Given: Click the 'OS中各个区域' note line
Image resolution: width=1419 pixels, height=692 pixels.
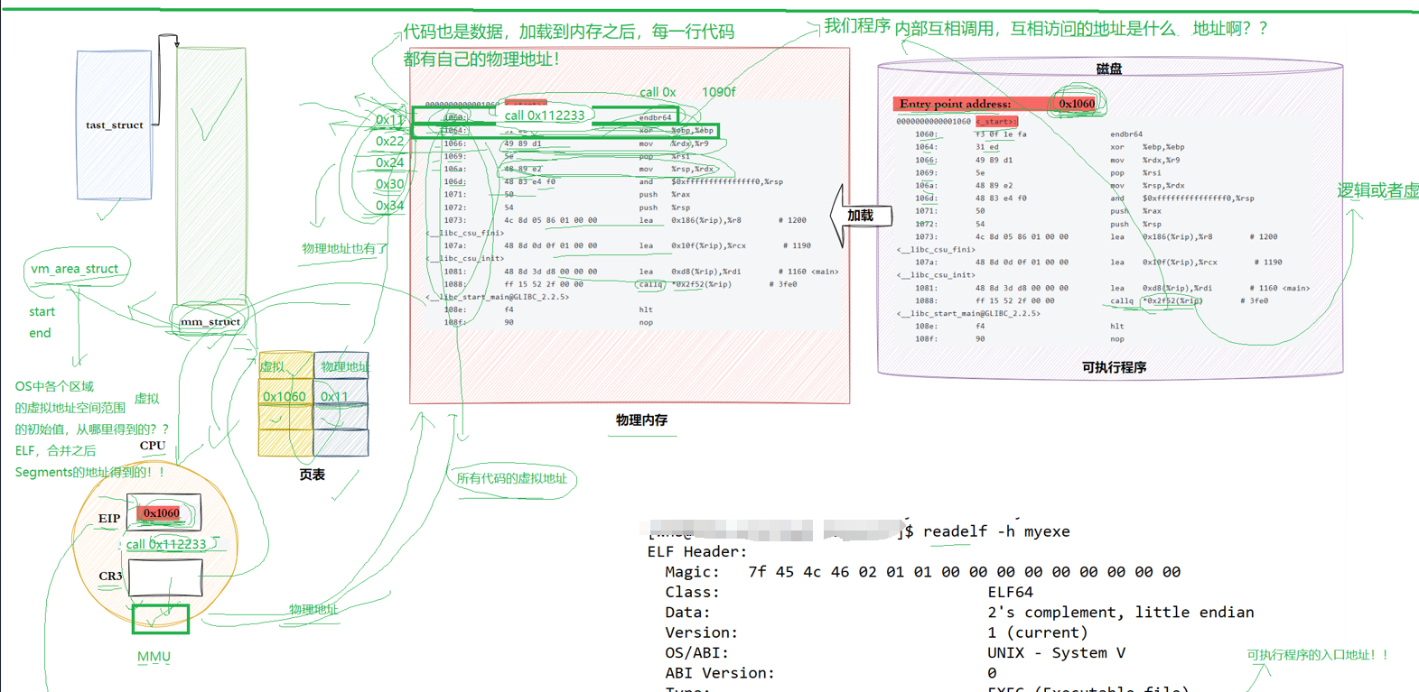Looking at the screenshot, I should [x=54, y=386].
